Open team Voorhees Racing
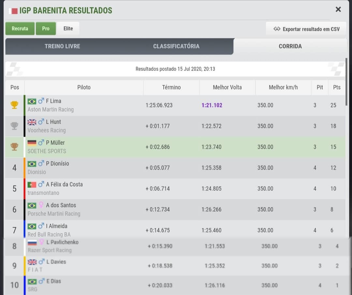352x295 pixels. (x=47, y=130)
